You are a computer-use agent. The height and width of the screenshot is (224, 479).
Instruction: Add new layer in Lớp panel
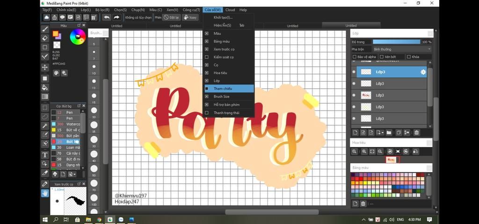(x=356, y=133)
